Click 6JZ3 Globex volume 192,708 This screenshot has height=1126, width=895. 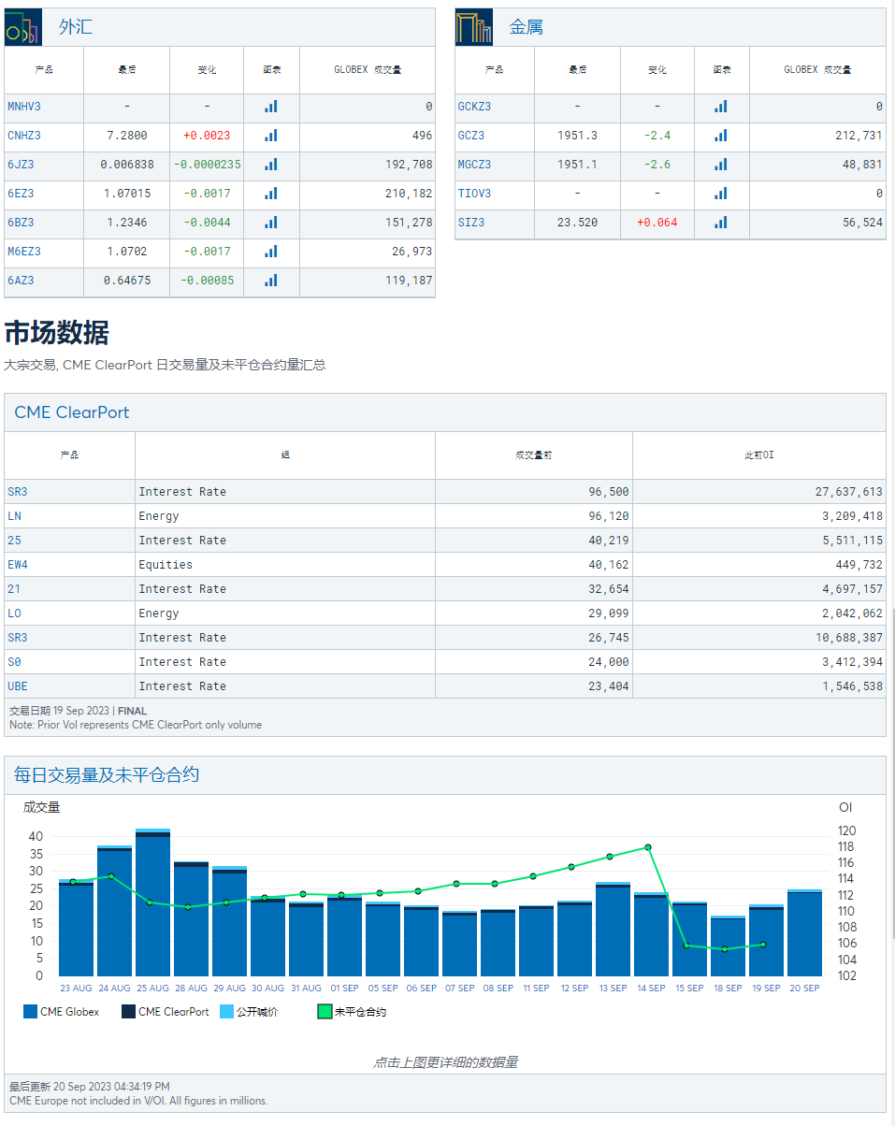408,165
